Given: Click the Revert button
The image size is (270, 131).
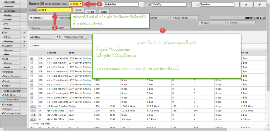Looking at the screenshot, I should (90, 12).
